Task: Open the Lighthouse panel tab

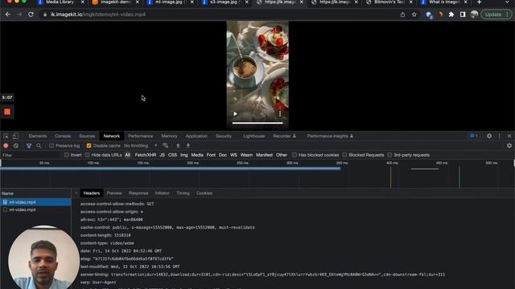Action: click(254, 136)
